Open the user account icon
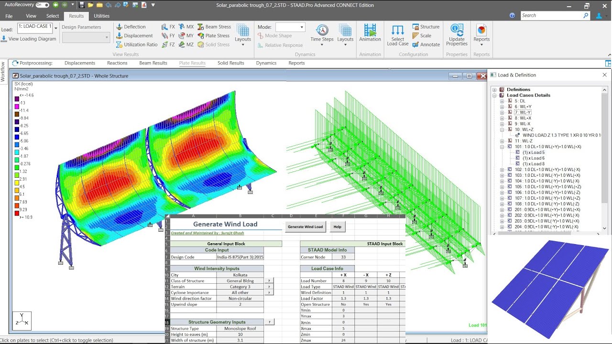612x344 pixels. pos(599,16)
